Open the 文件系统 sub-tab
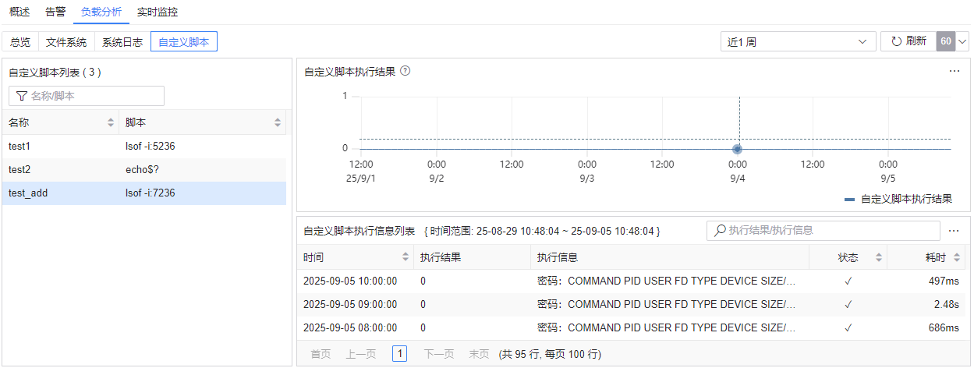Screen dimensions: 974x368 66,42
